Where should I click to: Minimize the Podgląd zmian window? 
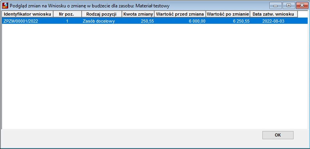[276, 5]
